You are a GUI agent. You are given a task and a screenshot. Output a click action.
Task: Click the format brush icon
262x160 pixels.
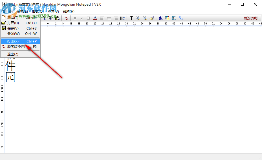pos(152,18)
